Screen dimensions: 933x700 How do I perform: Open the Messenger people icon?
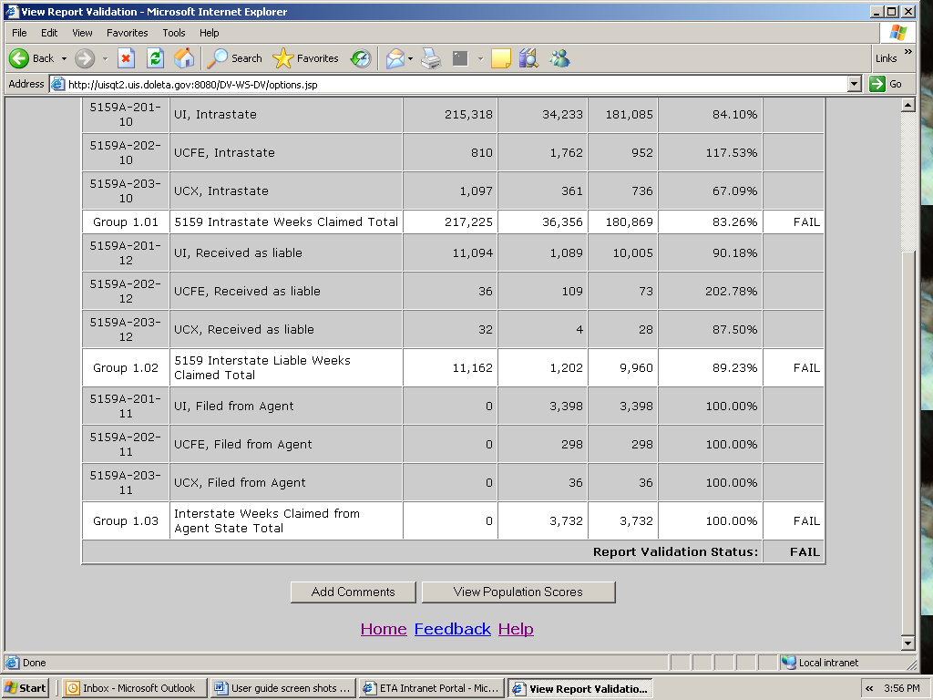tap(560, 58)
